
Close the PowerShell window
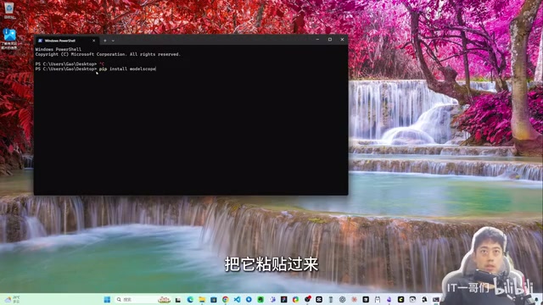(x=342, y=40)
